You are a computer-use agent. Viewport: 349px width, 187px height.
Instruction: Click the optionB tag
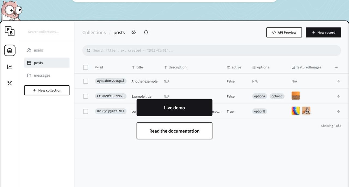pos(260,111)
